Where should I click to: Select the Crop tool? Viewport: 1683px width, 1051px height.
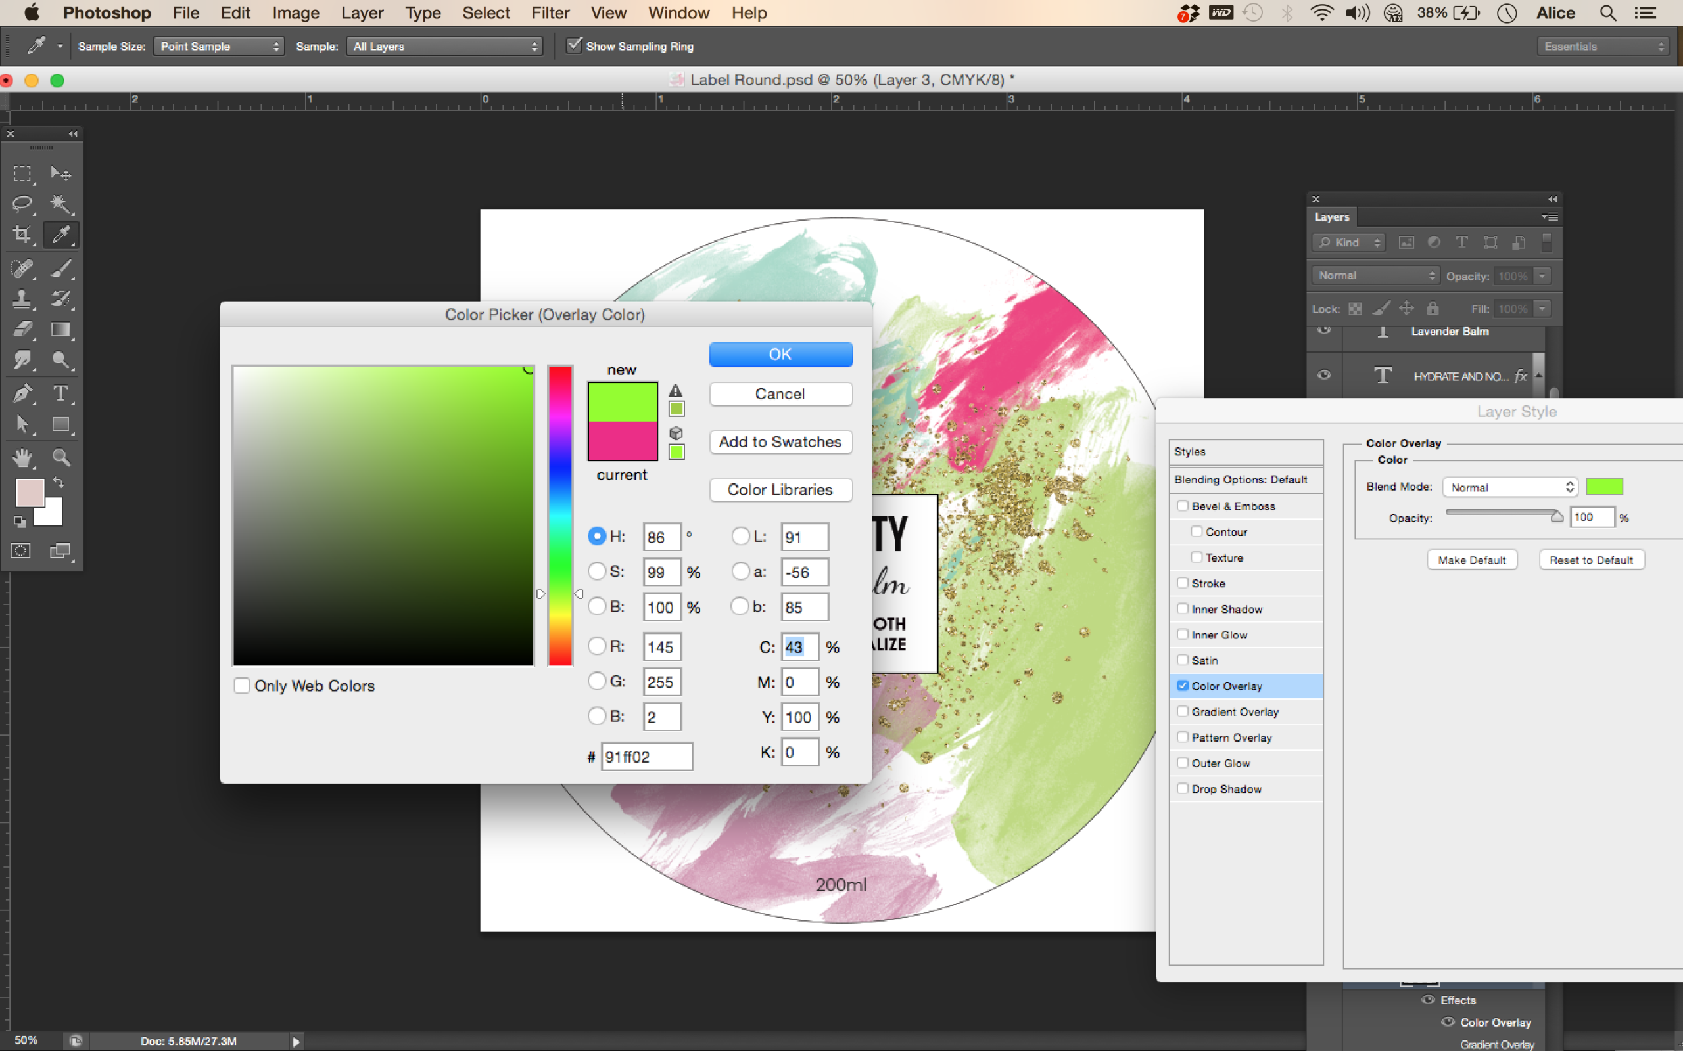tap(22, 235)
